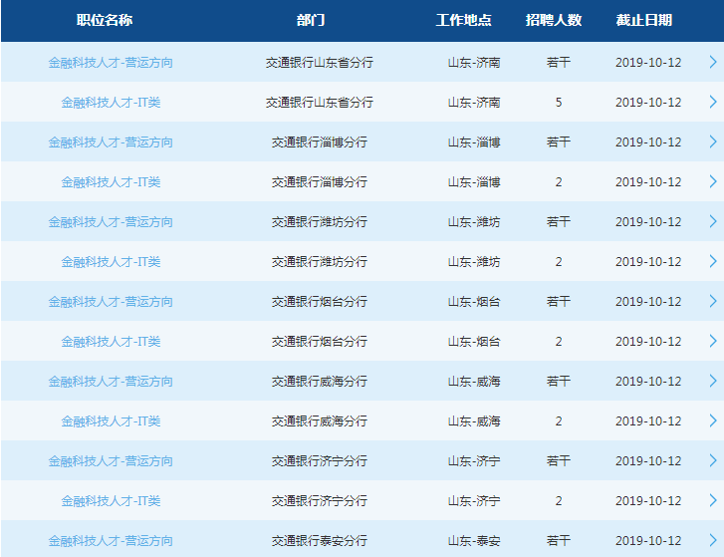Click the 招聘人数 column header
The height and width of the screenshot is (557, 724).
[554, 20]
